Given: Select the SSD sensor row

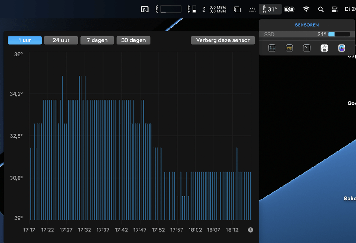Looking at the screenshot, I should click(307, 35).
